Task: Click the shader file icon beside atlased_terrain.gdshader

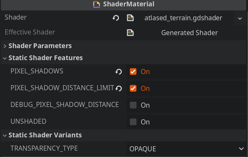Action: click(130, 18)
